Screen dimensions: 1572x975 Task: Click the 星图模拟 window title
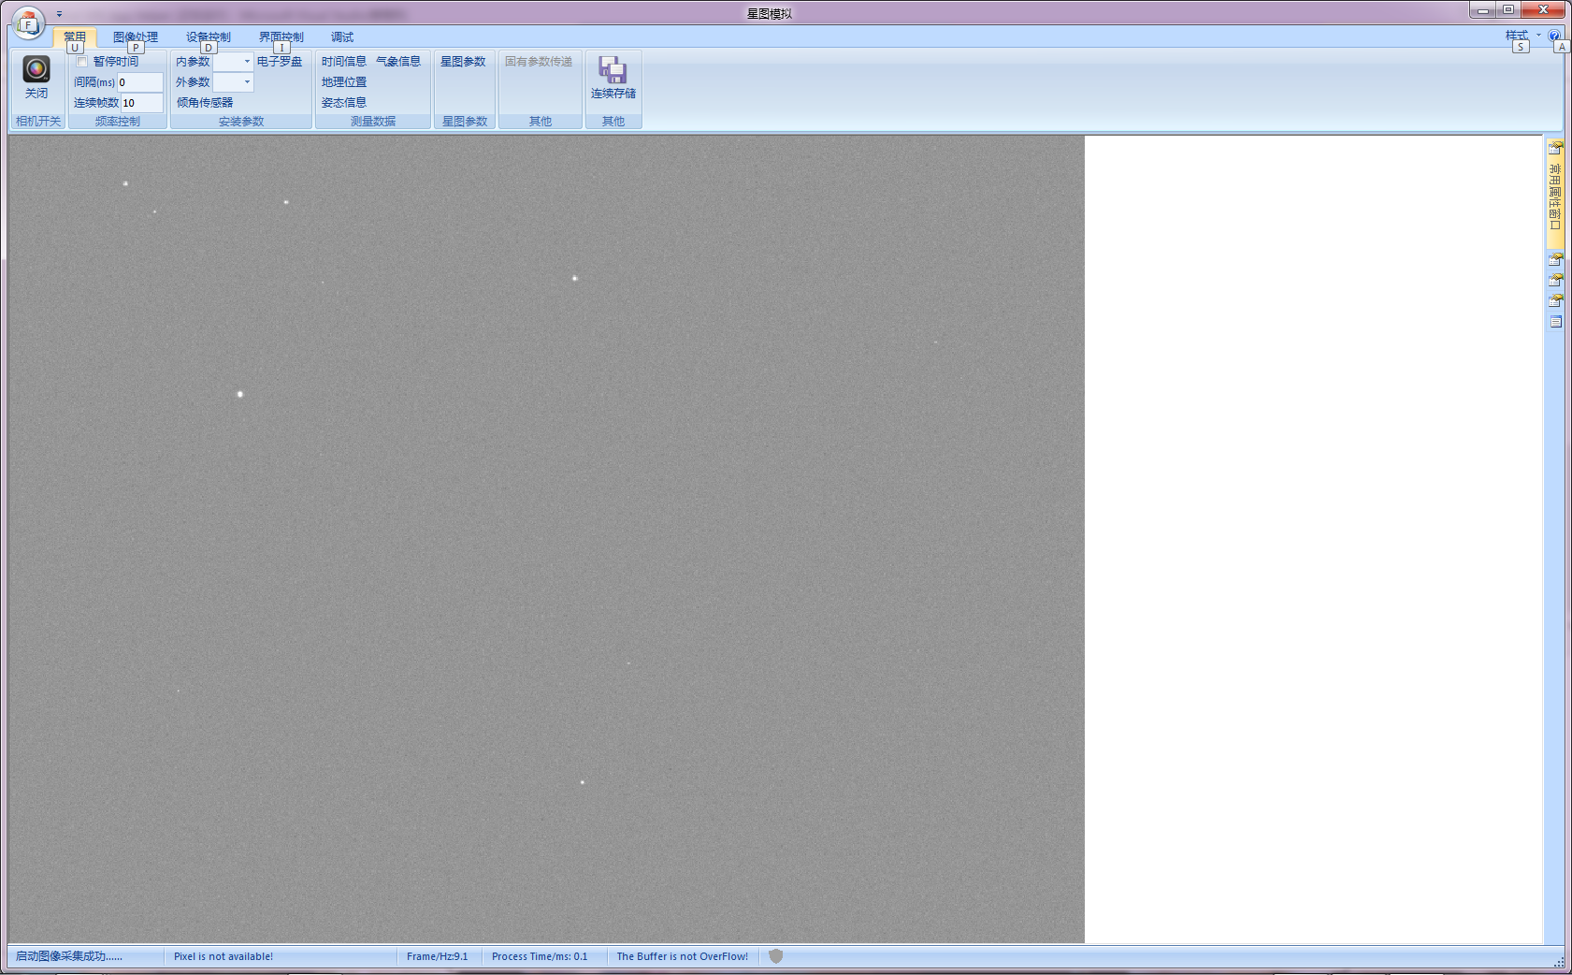769,13
